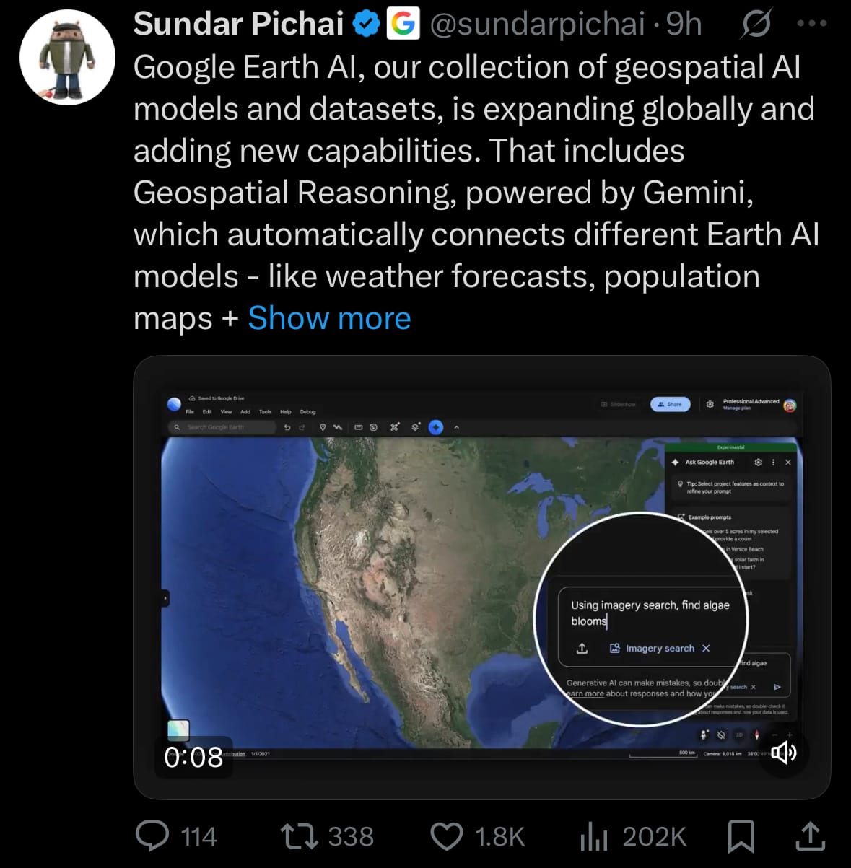Bookmark this tweet
The width and height of the screenshot is (851, 868).
(x=741, y=836)
